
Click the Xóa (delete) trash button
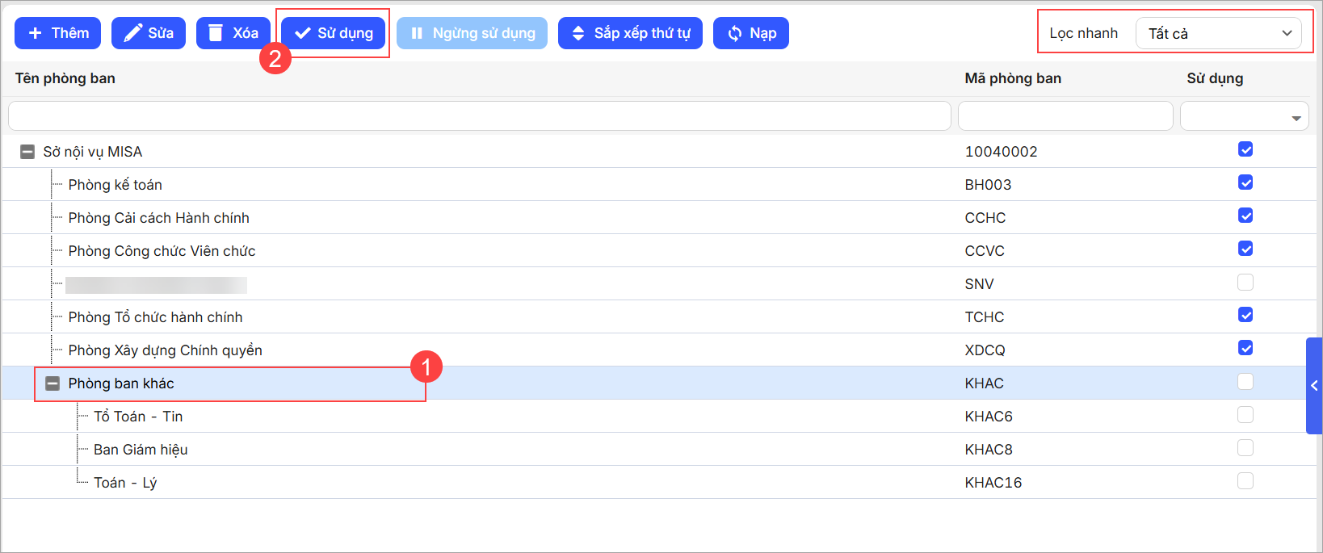pyautogui.click(x=233, y=33)
